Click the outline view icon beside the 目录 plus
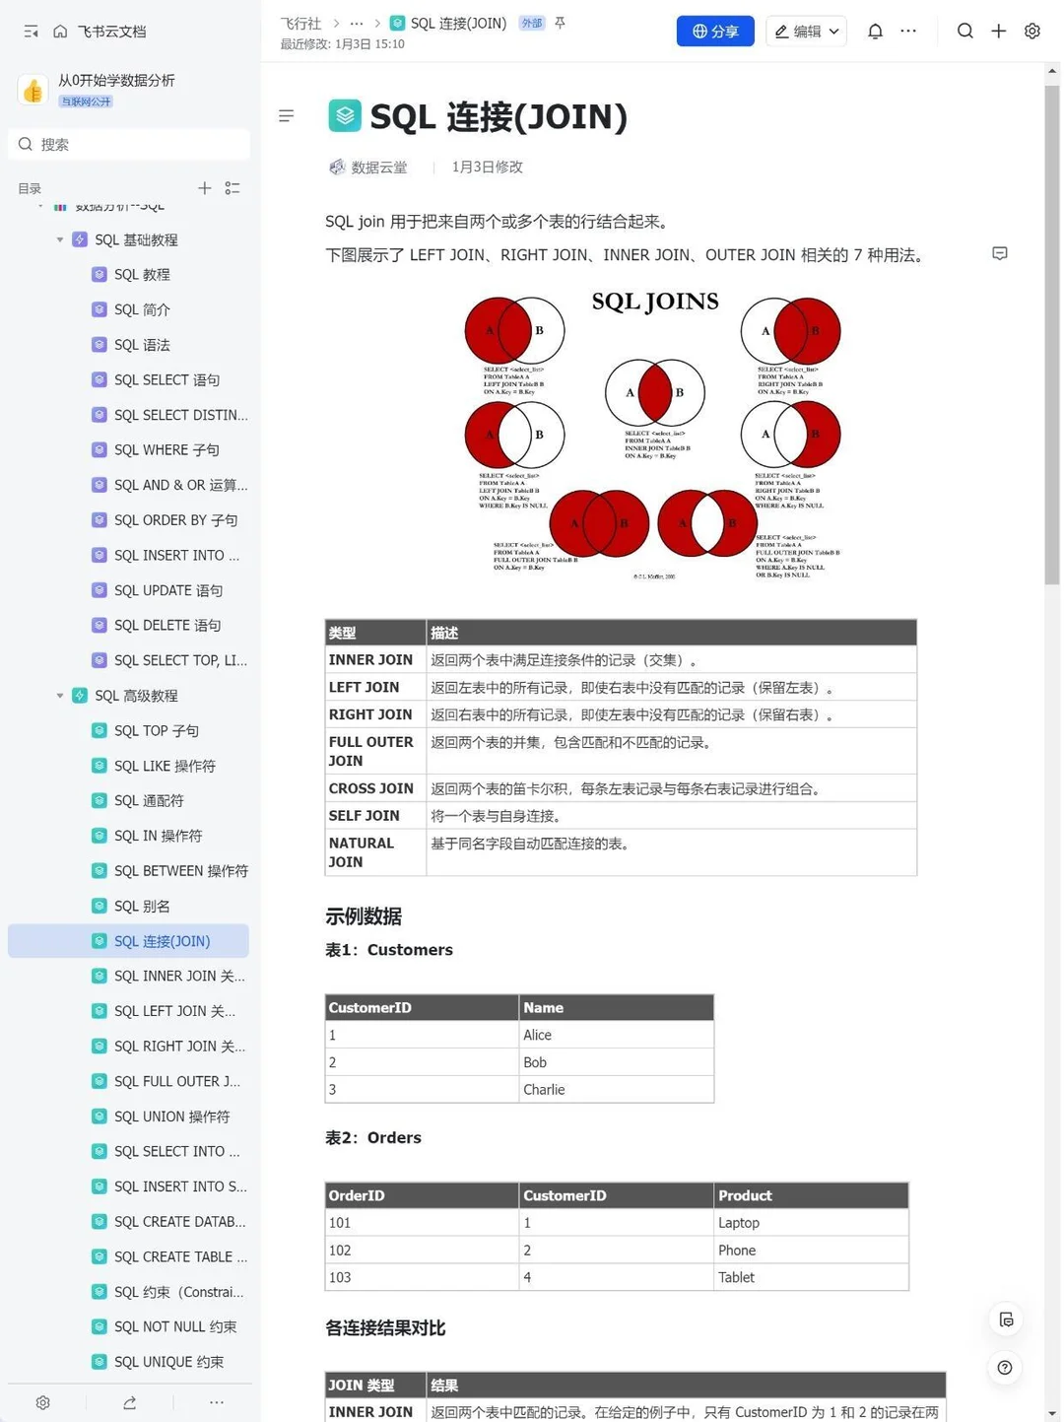This screenshot has height=1422, width=1064. coord(233,188)
